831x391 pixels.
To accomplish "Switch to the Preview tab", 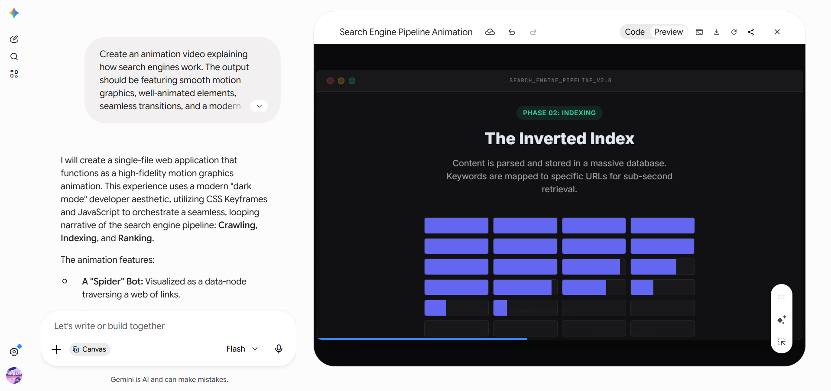I will [x=669, y=32].
